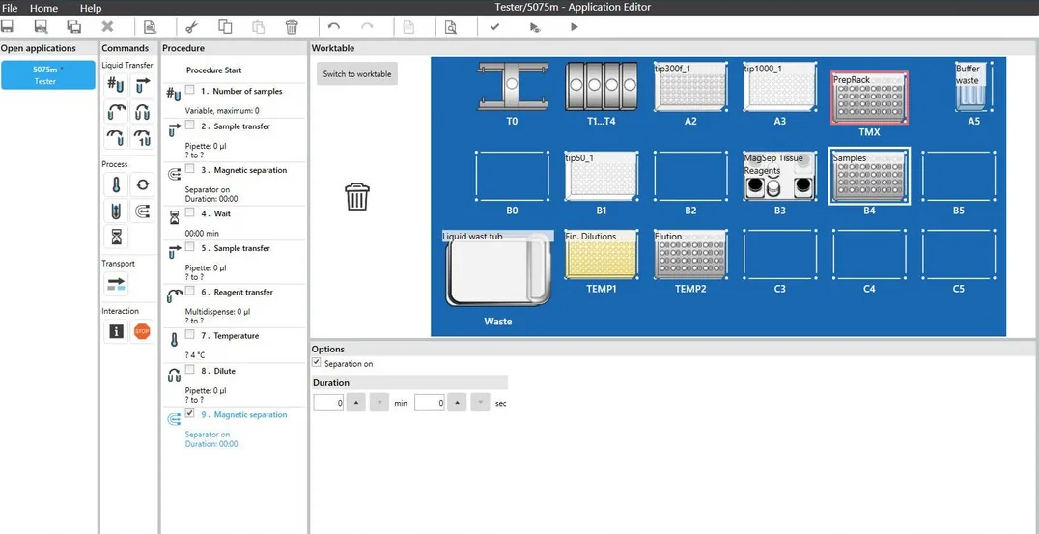This screenshot has width=1039, height=534.
Task: Click the Switch to worktable button
Action: point(357,74)
